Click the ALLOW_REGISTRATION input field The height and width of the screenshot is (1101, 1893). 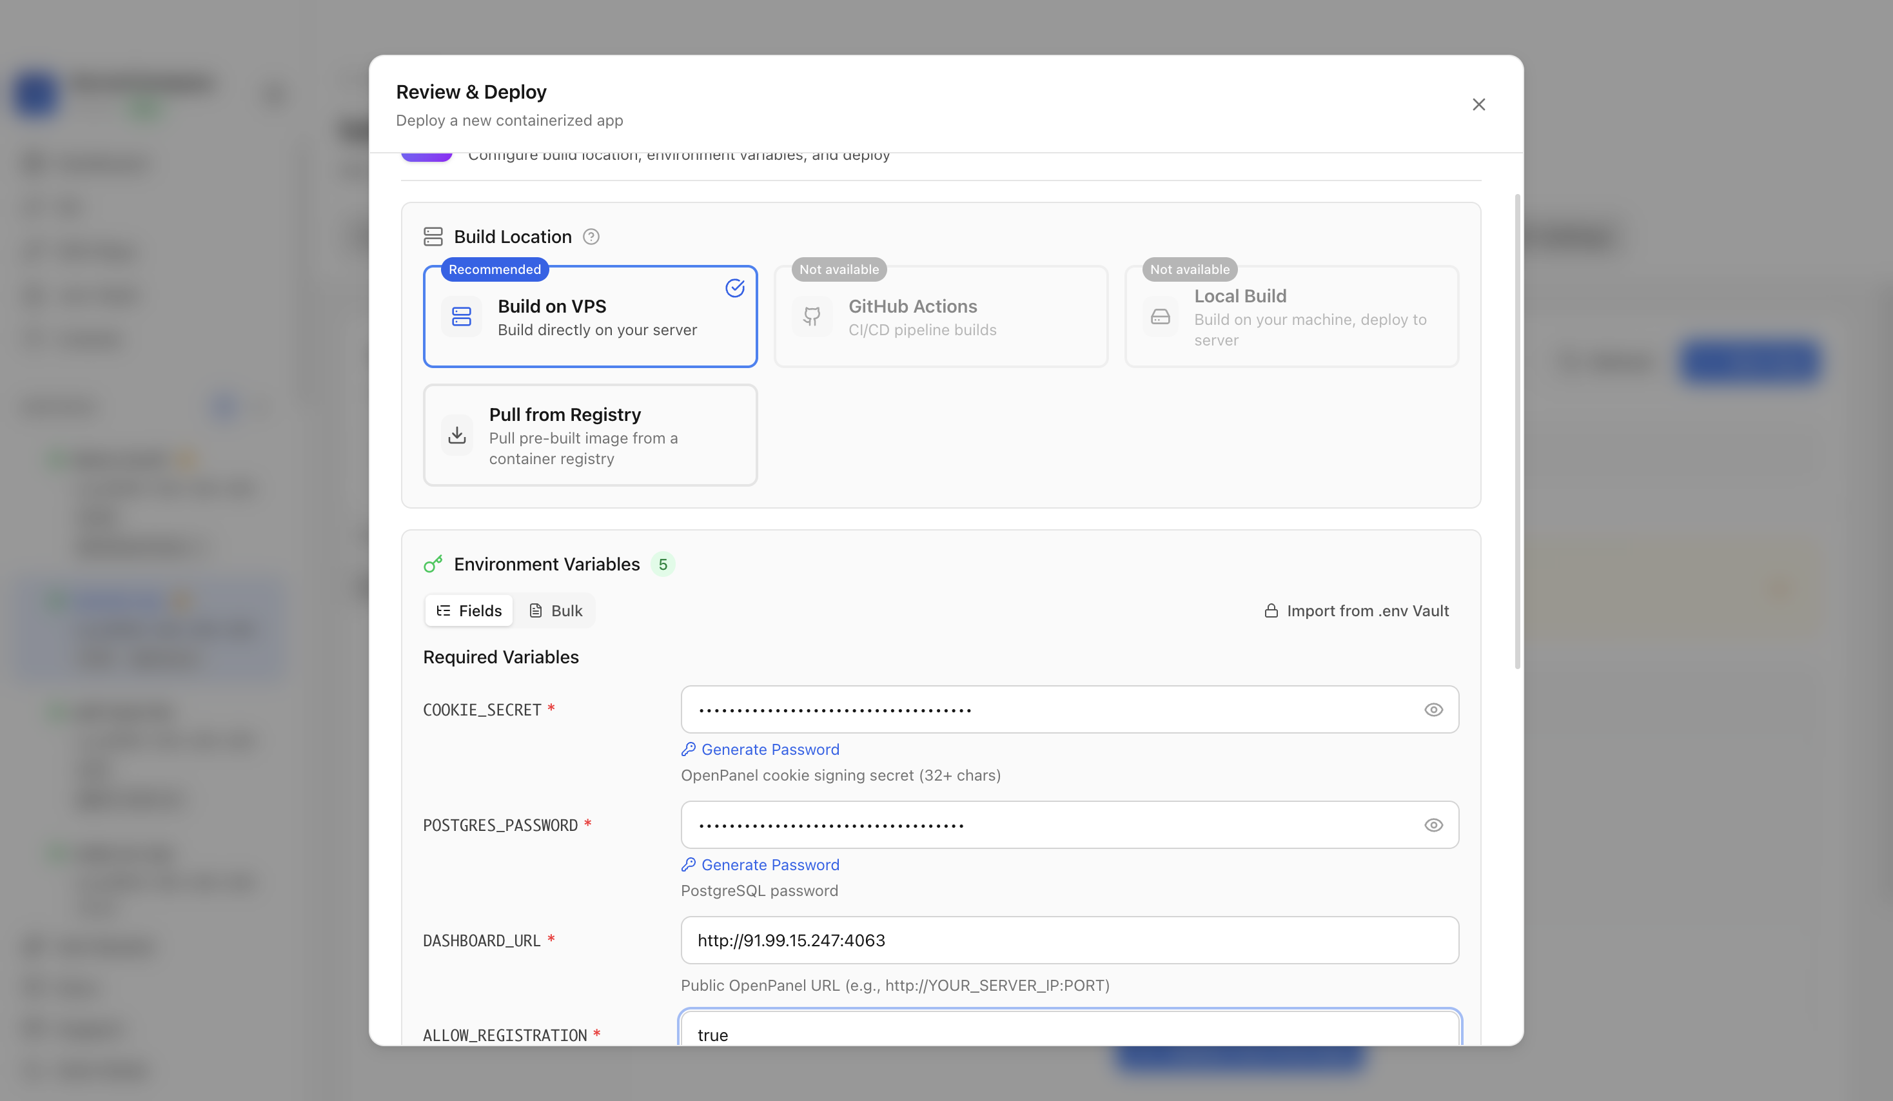tap(1070, 1029)
